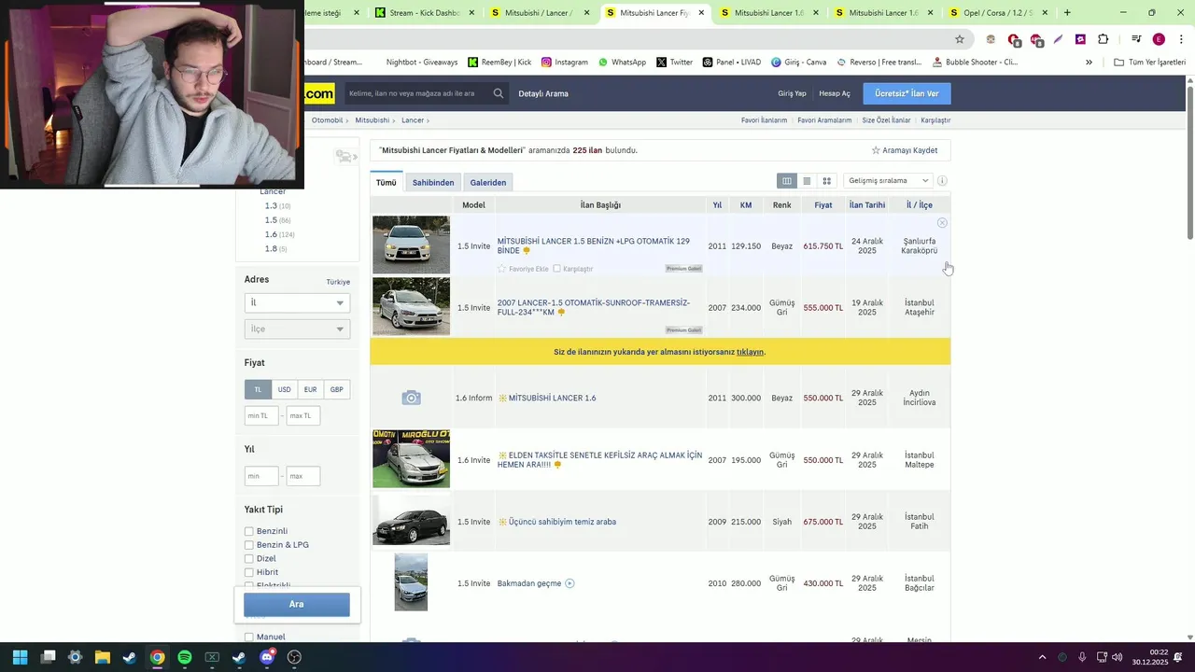Click info icon beside sorting dropdown
Screen dimensions: 1195x672
942,181
